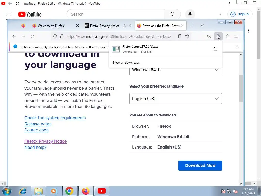261x196 pixels.
Task: Click into the YouTube Search field
Action: (x=116, y=14)
